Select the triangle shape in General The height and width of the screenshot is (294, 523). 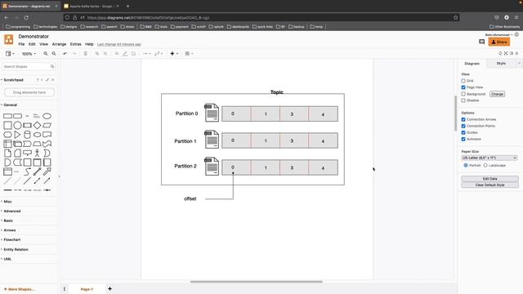(17, 135)
